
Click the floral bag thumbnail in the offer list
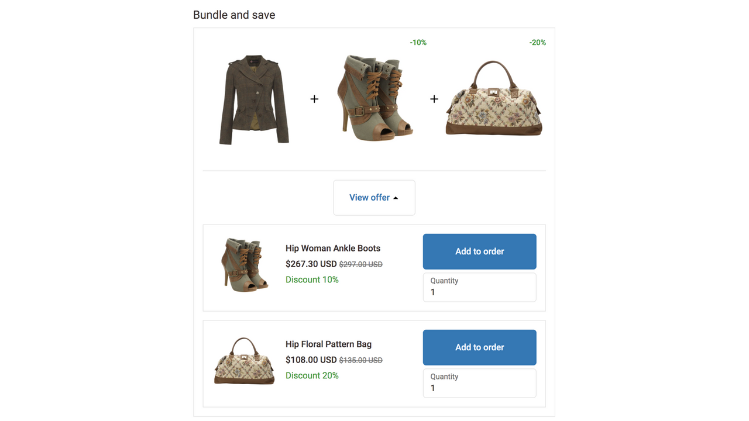244,361
